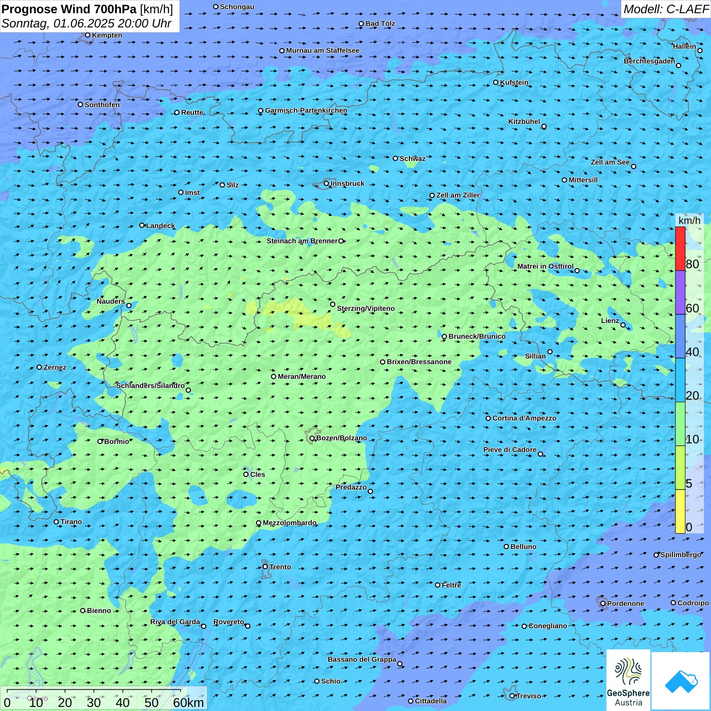The width and height of the screenshot is (711, 711).
Task: Click the 'Modell: C-LAEF' label
Action: point(666,9)
